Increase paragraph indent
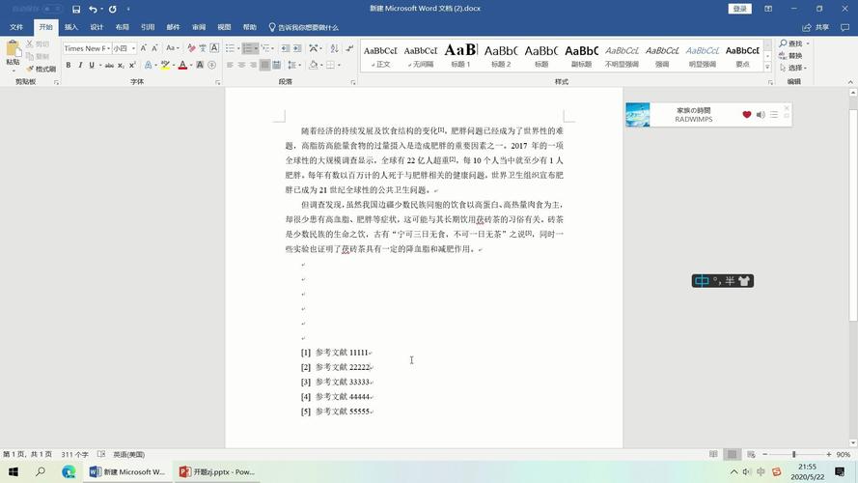This screenshot has width=858, height=483. point(297,48)
